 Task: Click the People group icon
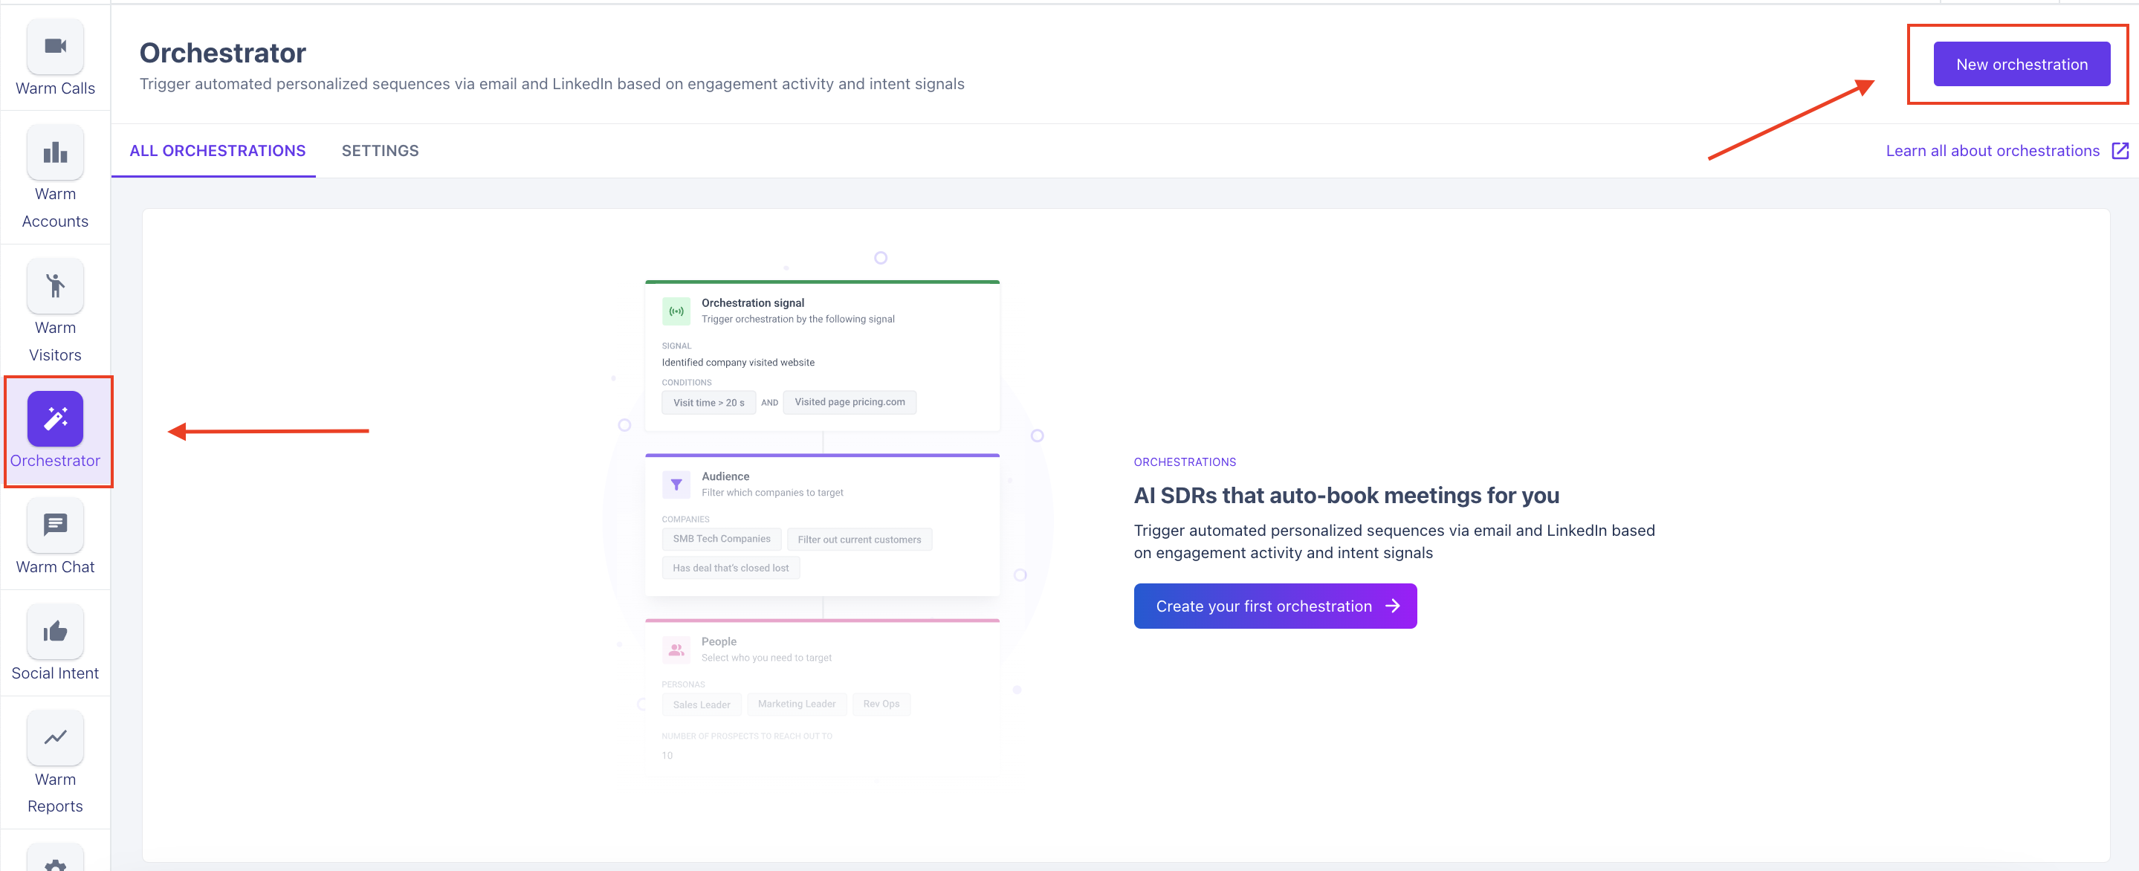[x=676, y=650]
